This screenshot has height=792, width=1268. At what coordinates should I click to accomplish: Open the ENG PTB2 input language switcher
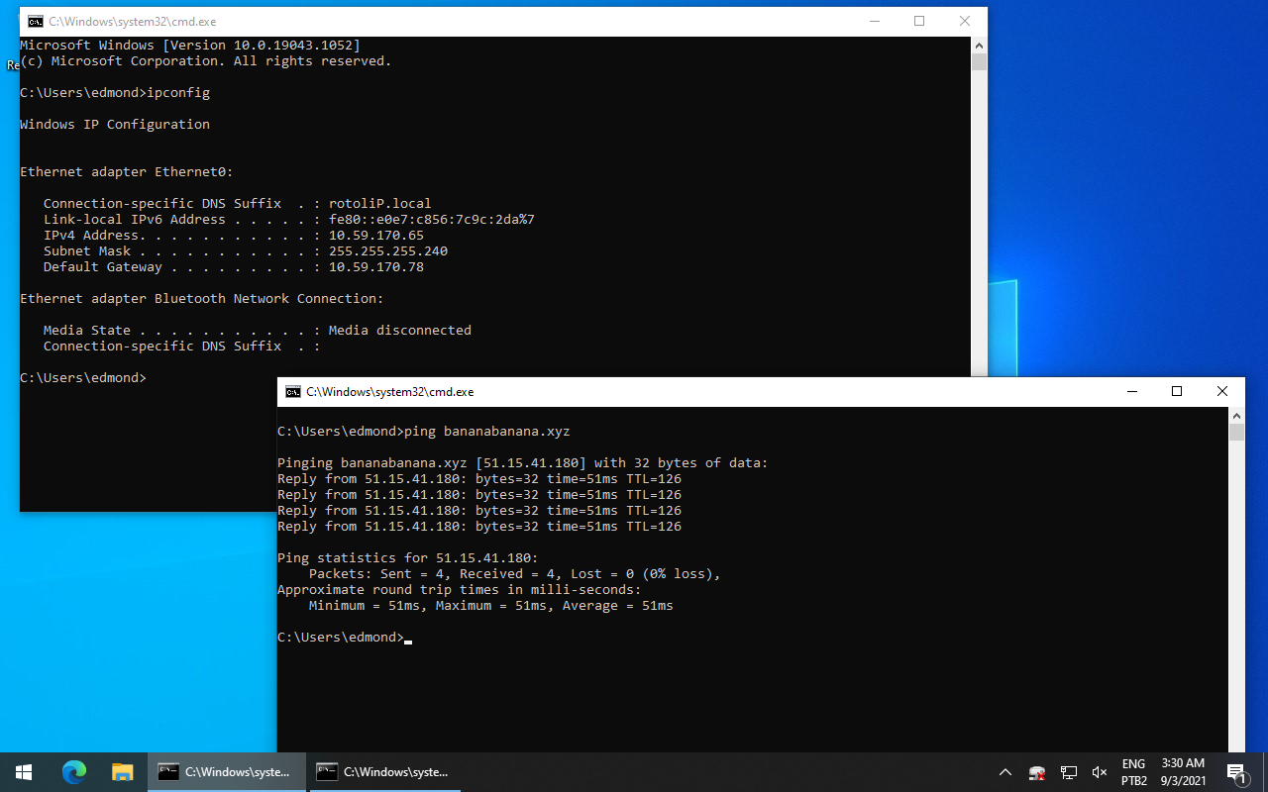point(1134,772)
